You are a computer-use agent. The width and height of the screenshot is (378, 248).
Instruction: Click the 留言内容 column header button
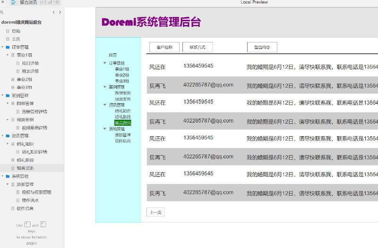(262, 47)
